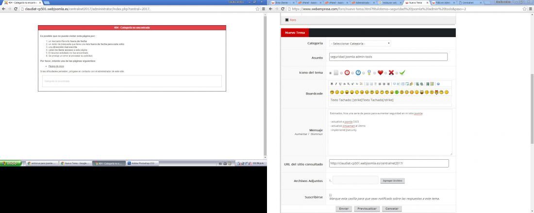
Task: Star the claudiat-cp501 page in left browser
Action: coord(257,9)
